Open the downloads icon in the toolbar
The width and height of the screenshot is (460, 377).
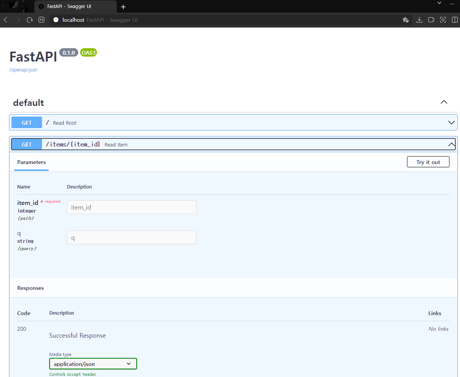(419, 20)
